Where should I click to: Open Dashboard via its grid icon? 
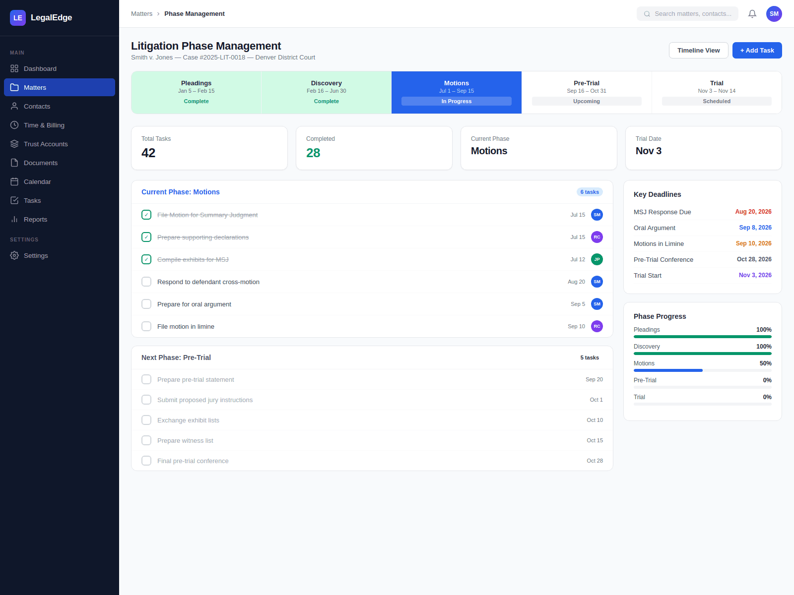click(14, 68)
